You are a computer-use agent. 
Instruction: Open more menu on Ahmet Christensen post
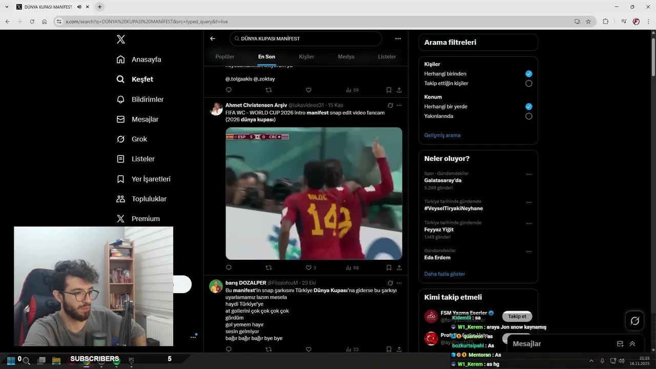tap(399, 105)
